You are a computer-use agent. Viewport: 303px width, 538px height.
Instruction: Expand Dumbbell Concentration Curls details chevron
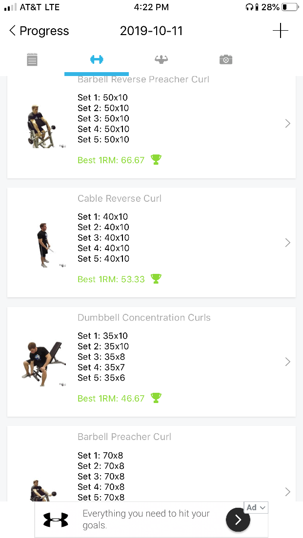click(x=287, y=362)
